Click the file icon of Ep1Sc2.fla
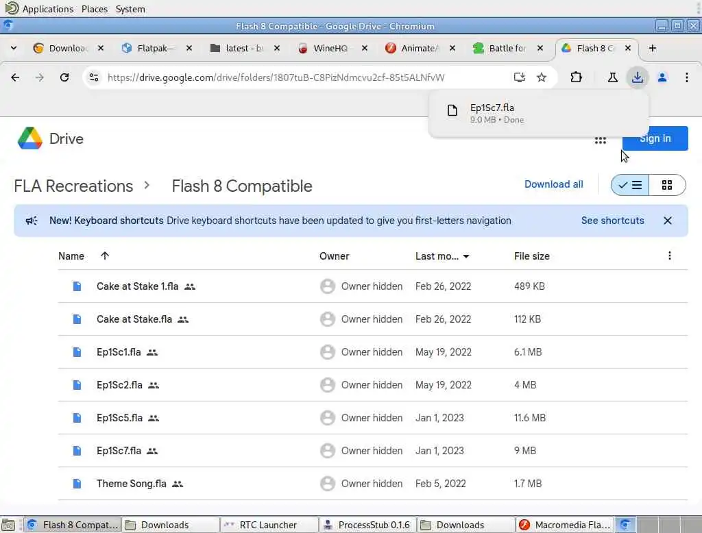 [x=77, y=385]
